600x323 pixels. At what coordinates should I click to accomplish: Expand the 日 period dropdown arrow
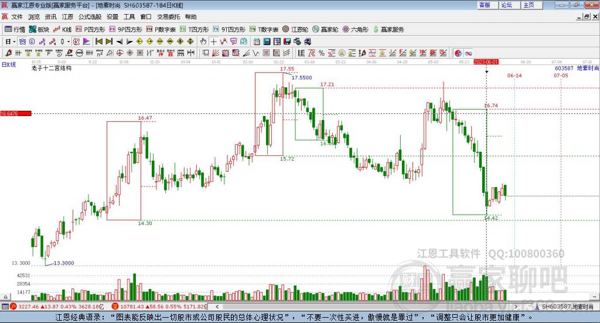[14, 42]
